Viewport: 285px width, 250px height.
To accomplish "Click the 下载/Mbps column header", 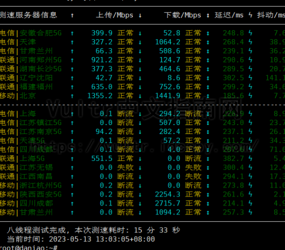I will click(182, 15).
